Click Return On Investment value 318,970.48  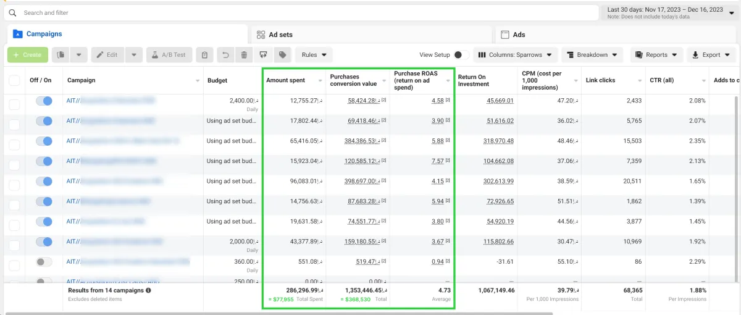pos(500,141)
